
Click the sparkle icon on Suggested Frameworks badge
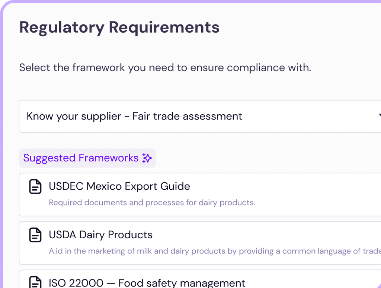tap(147, 158)
